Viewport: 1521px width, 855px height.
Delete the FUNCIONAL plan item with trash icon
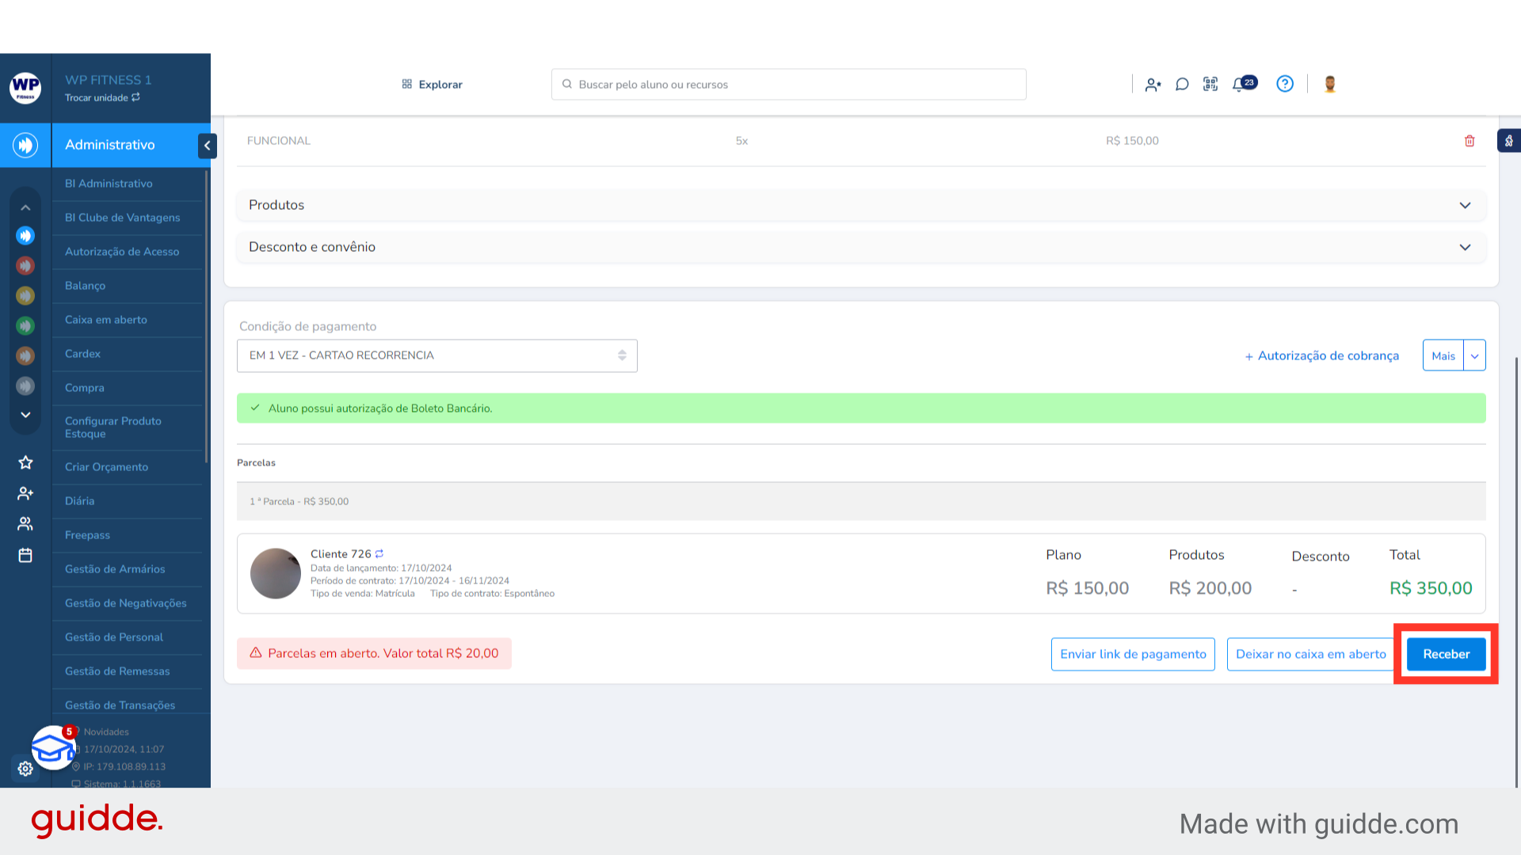(x=1470, y=141)
